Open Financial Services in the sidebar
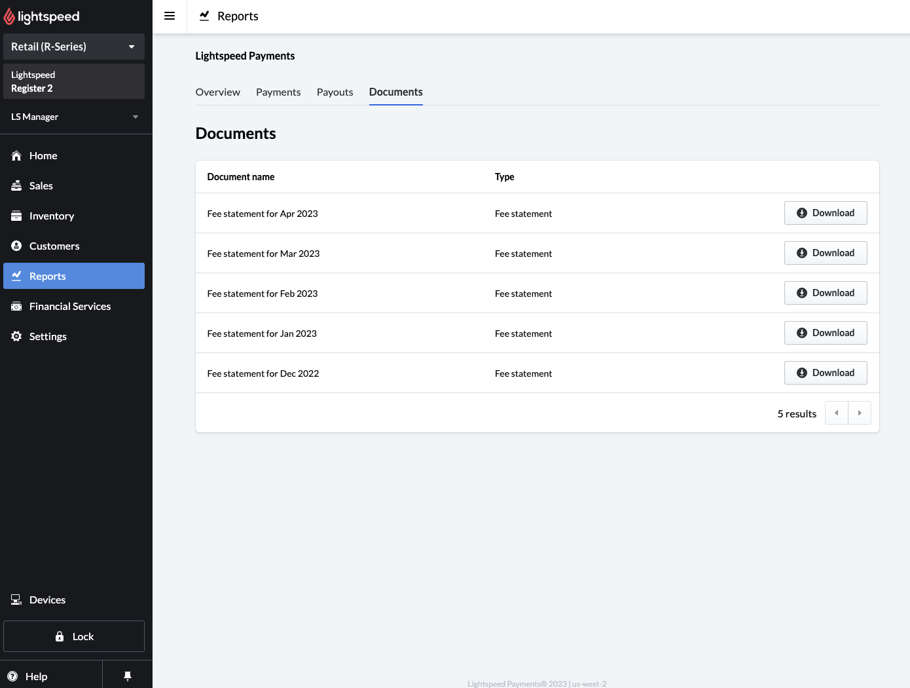The width and height of the screenshot is (910, 688). (x=74, y=307)
